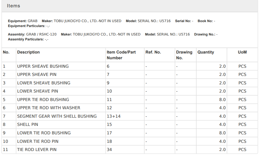This screenshot has height=157, width=262.
Task: Click quantity 4.0 in LOWER TIE ROD PIN row
Action: [222, 141]
